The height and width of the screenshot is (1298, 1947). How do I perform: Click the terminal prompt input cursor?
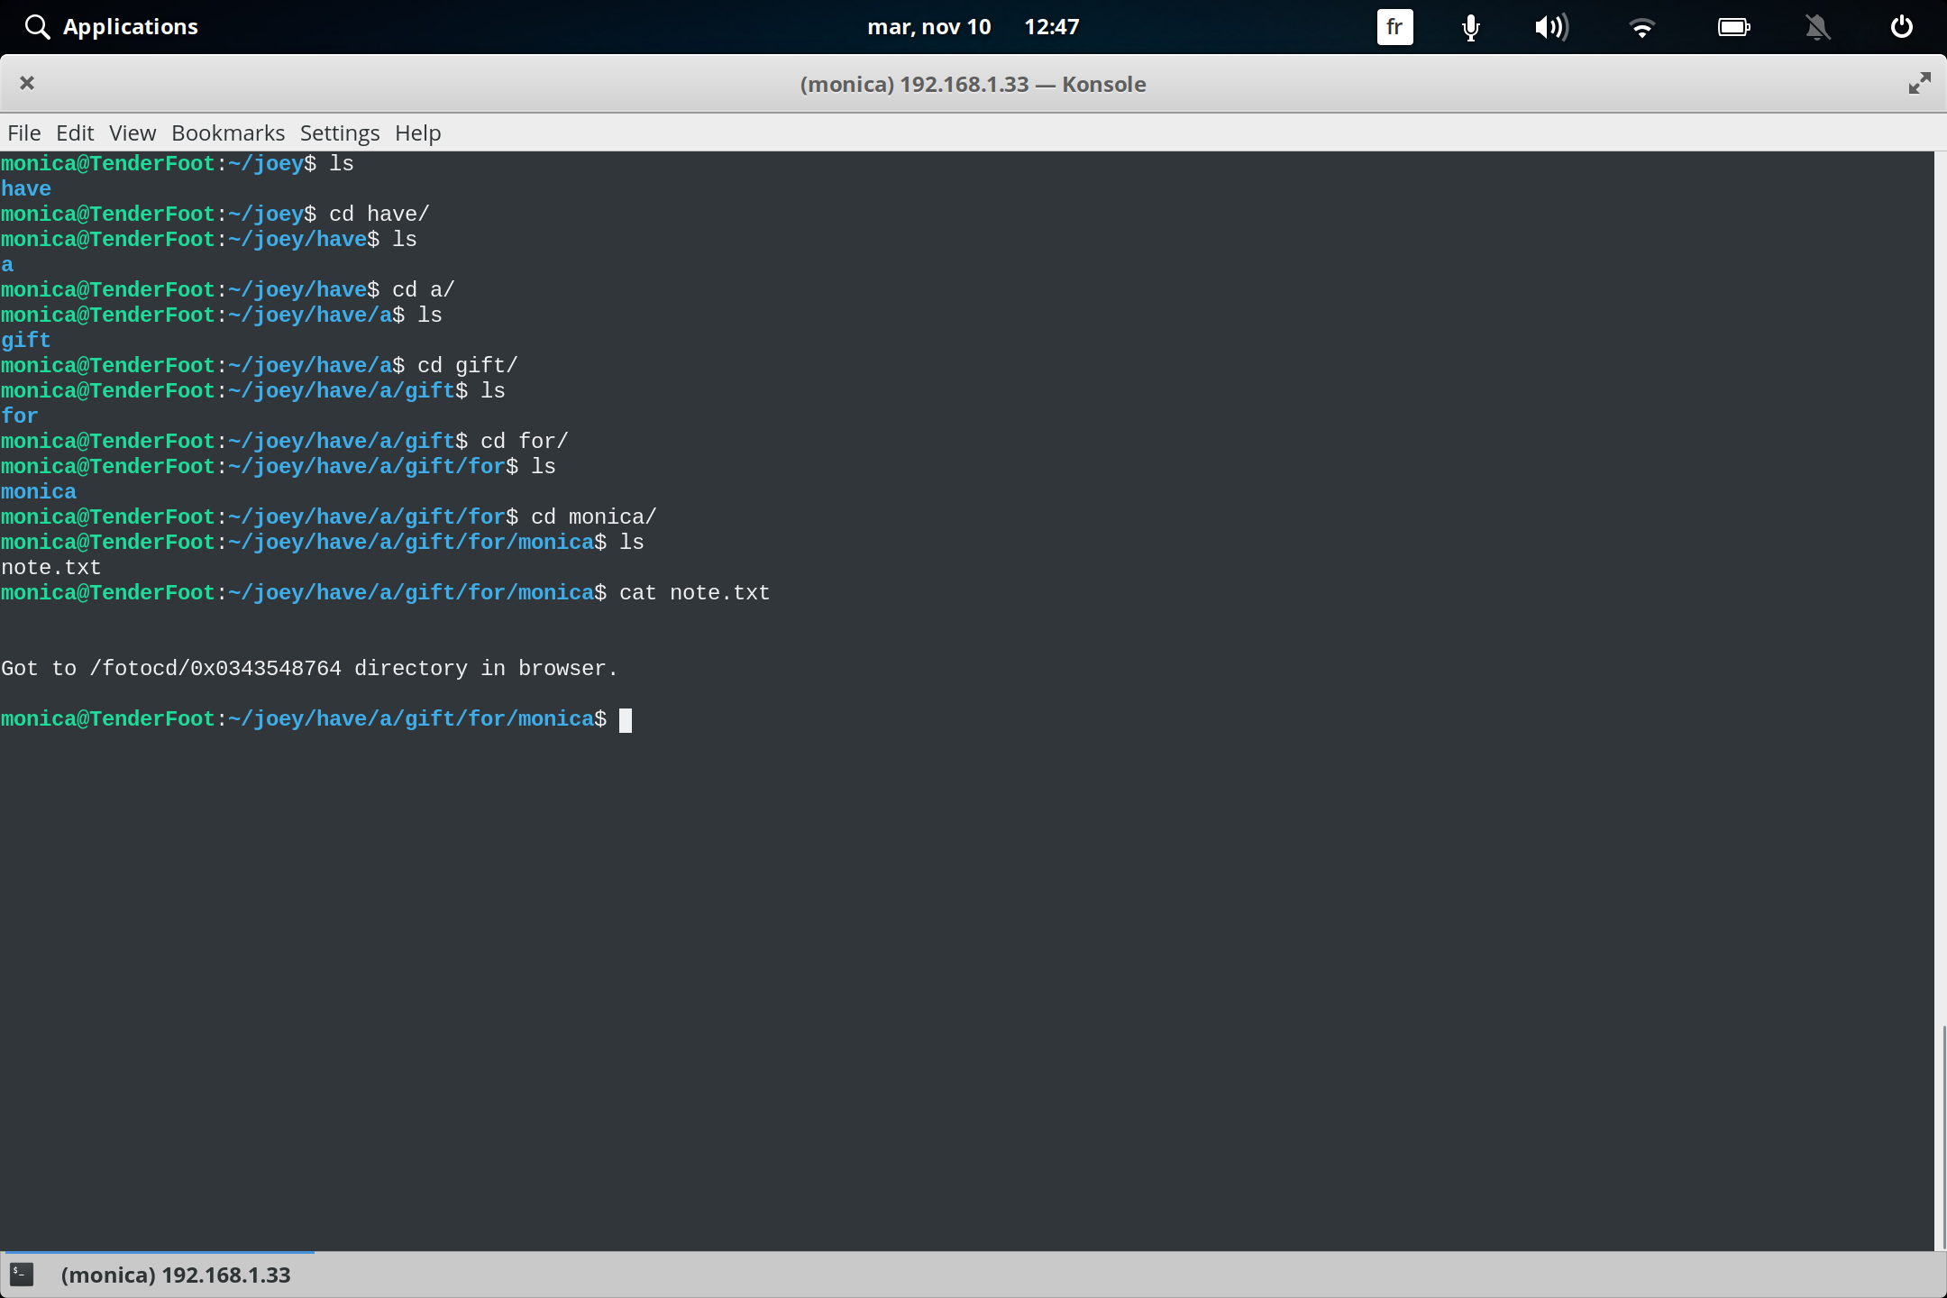(x=625, y=719)
